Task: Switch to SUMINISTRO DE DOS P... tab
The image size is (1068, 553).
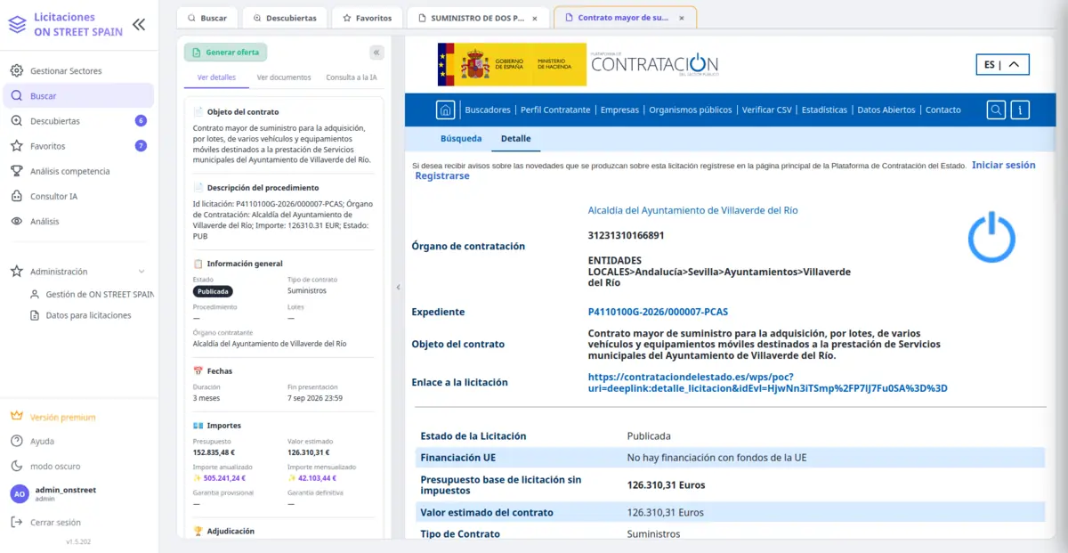Action: coord(476,18)
